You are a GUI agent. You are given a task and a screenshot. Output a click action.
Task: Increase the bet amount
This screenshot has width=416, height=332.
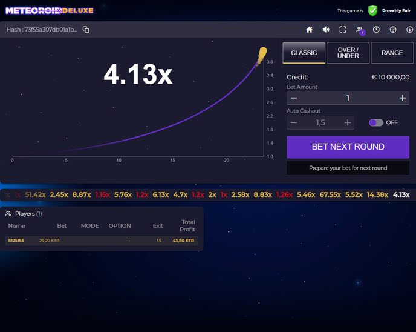pos(402,98)
